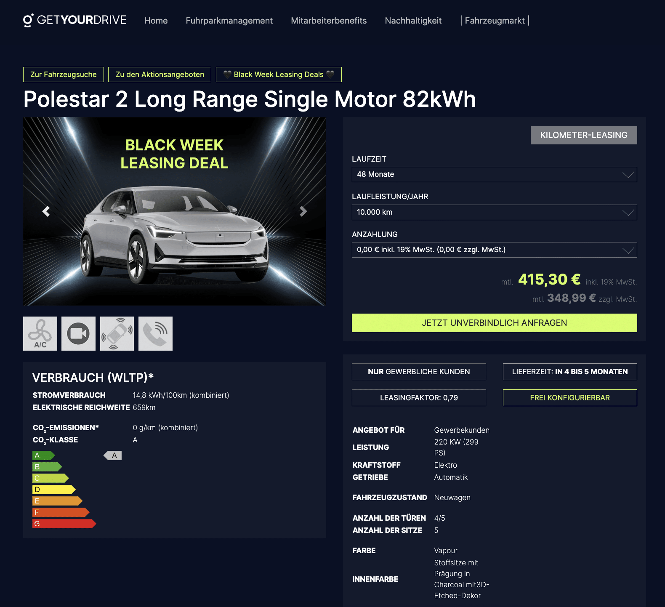
Task: Click the phone connectivity feature icon
Action: click(x=155, y=333)
